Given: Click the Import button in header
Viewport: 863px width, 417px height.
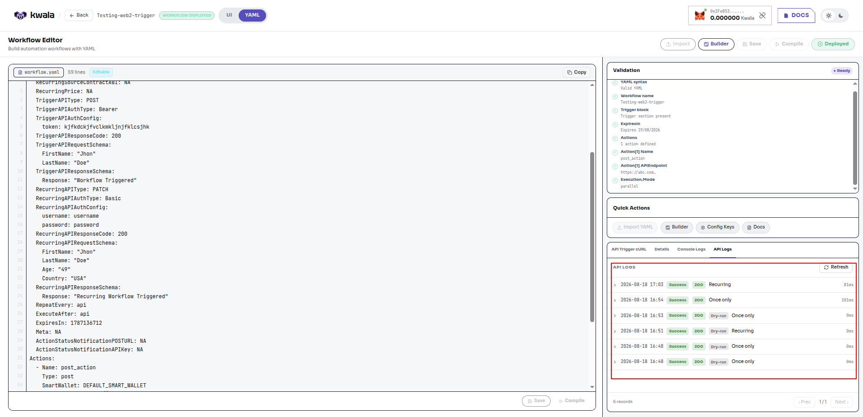Looking at the screenshot, I should (678, 44).
